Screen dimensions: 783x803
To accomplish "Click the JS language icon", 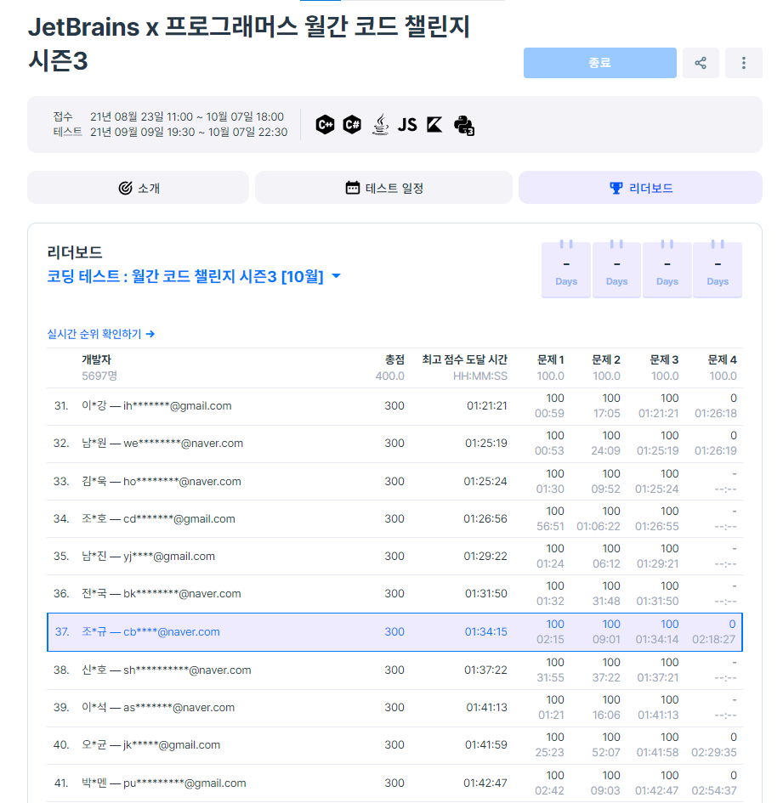I will [x=407, y=124].
